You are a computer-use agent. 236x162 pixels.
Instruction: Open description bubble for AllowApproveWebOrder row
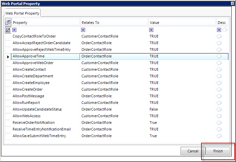(x=219, y=63)
